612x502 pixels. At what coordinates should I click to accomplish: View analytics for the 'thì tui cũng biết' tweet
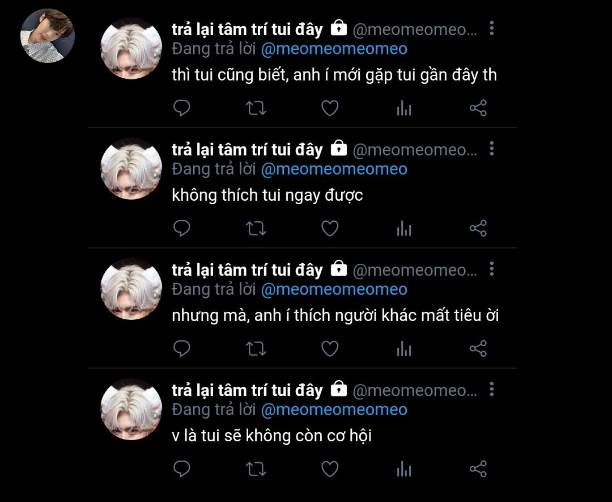coord(404,108)
